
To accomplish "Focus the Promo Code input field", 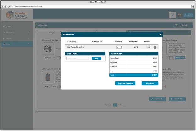I will [77, 58].
